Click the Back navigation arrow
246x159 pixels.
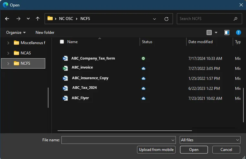(7, 19)
